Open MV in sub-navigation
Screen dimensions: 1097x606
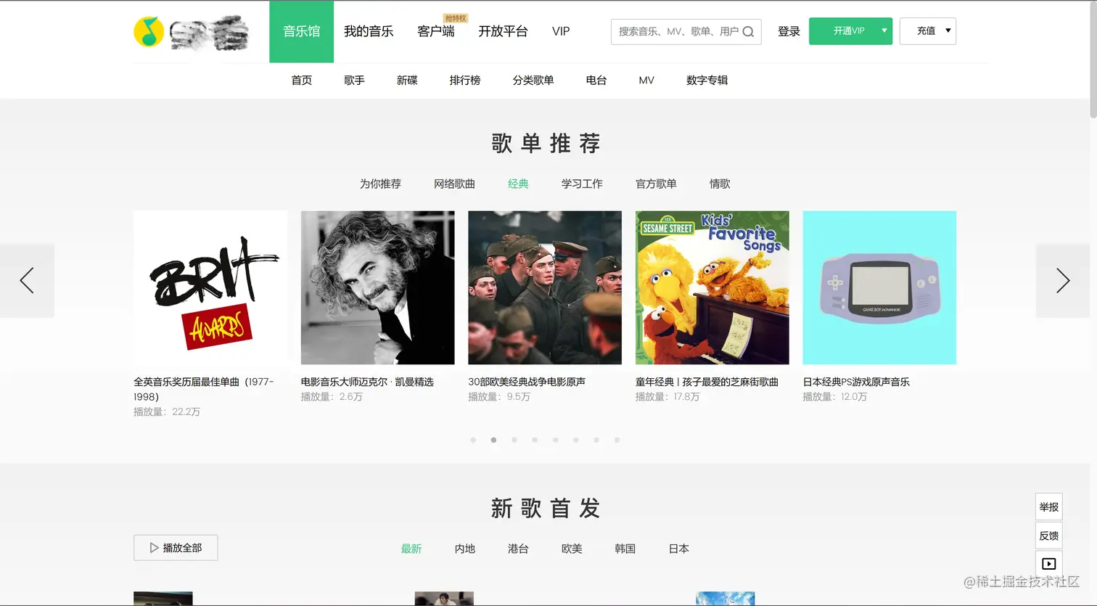[646, 81]
